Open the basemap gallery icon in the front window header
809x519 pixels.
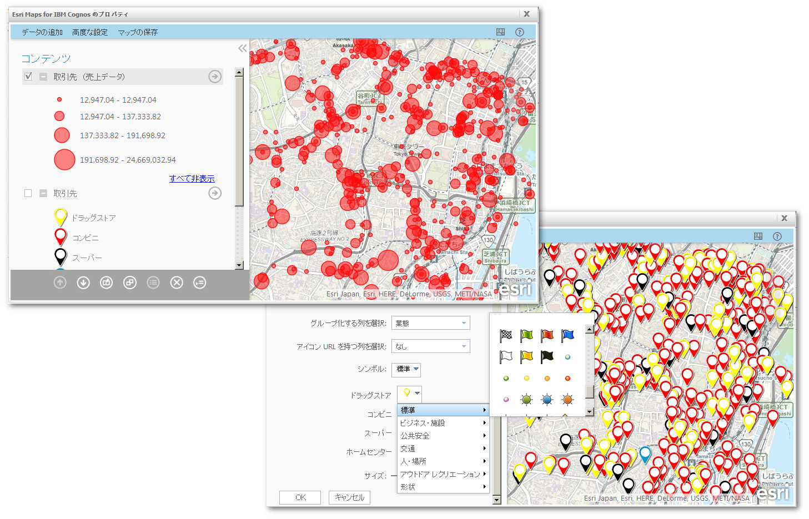[x=501, y=32]
